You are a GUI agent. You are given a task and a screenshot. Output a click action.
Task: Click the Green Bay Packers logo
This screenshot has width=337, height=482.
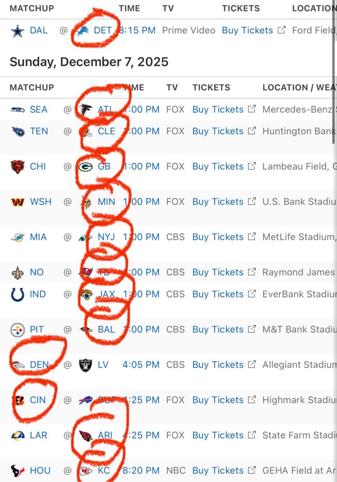(x=86, y=167)
